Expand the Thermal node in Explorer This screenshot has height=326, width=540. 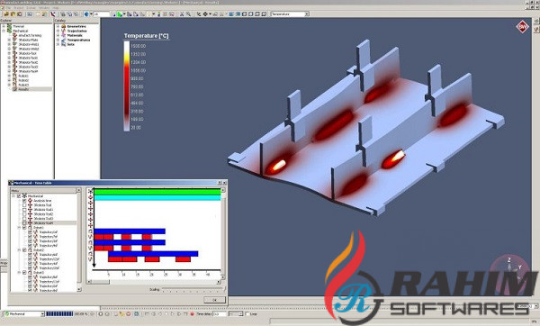pyautogui.click(x=4, y=26)
